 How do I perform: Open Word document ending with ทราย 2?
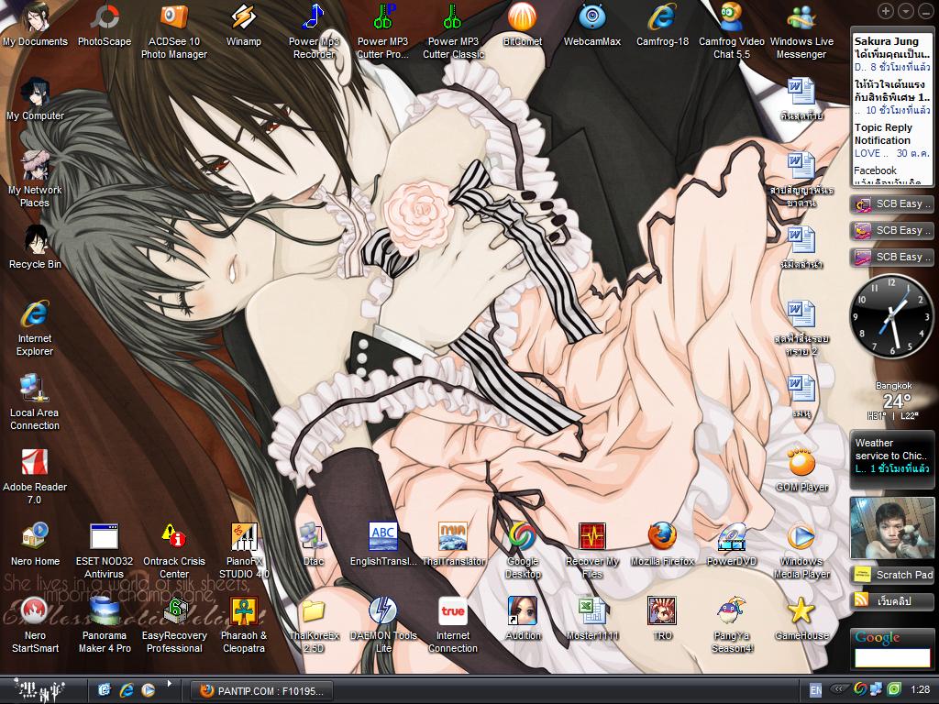tap(801, 327)
